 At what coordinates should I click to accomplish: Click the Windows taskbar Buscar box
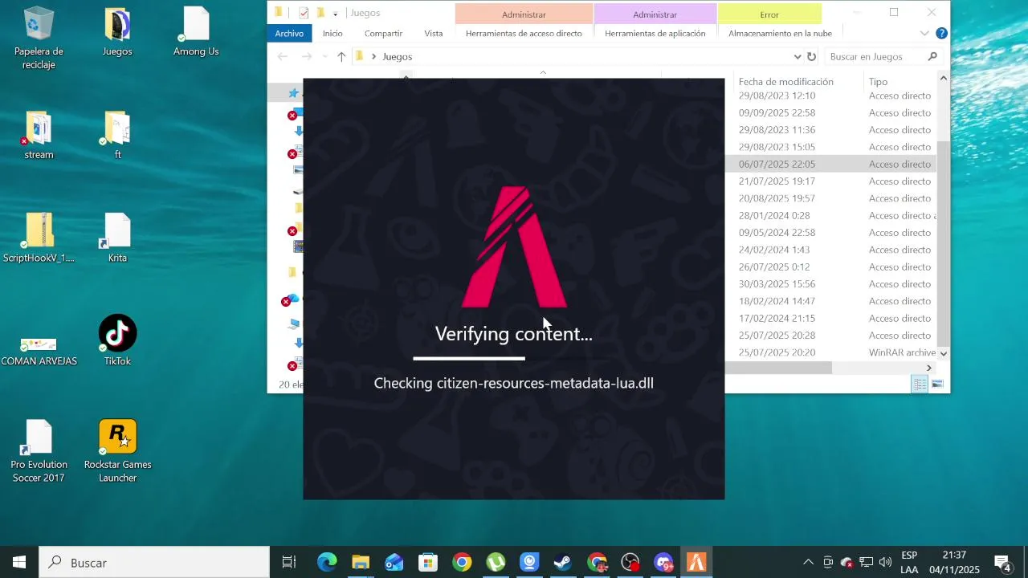point(154,563)
